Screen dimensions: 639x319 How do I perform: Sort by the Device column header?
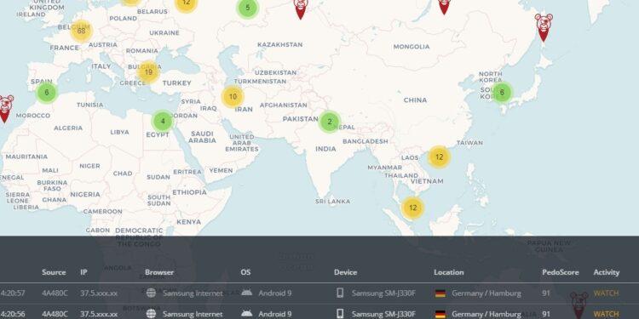pos(346,272)
